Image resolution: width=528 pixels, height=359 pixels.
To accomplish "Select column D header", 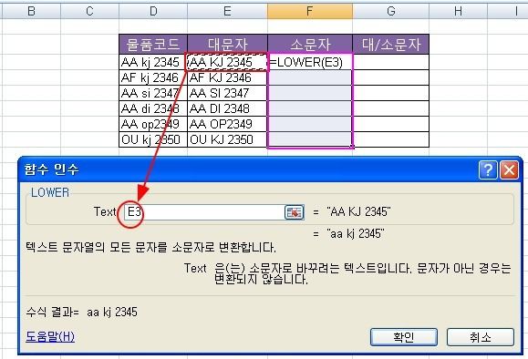I will tap(153, 11).
